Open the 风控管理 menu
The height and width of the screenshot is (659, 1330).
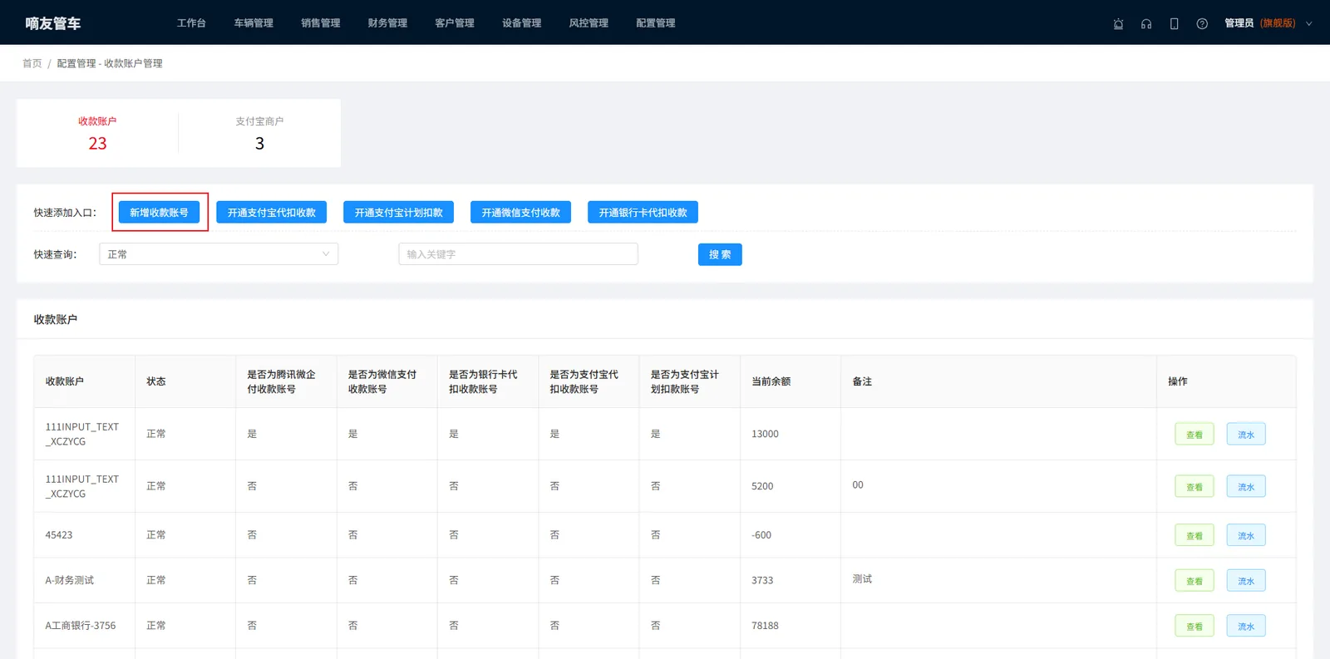589,23
